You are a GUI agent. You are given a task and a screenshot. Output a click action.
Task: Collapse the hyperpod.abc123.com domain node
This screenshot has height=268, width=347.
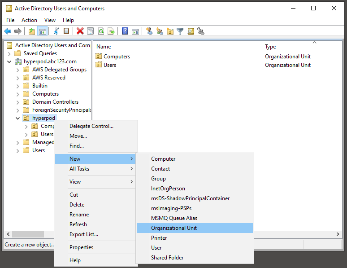coord(9,62)
